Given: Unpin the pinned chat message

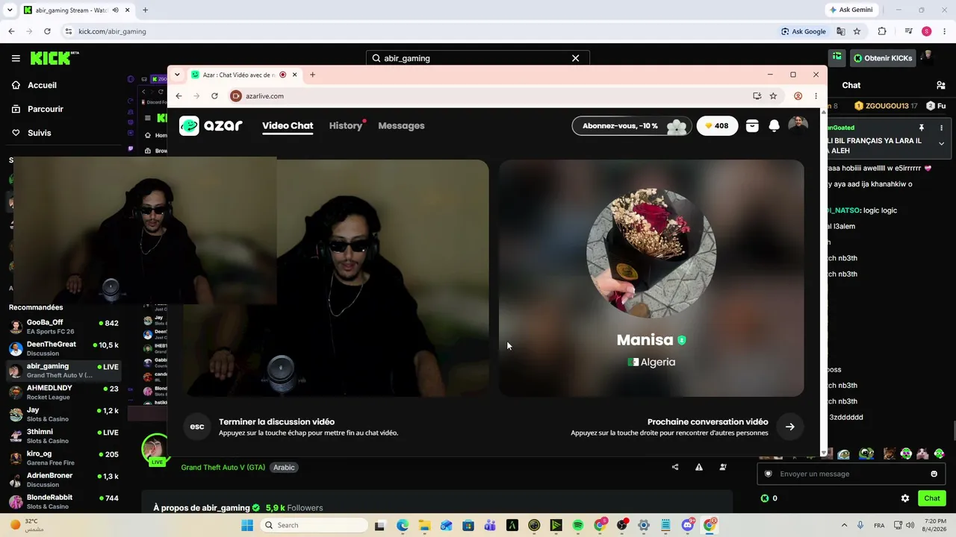Looking at the screenshot, I should coord(922,128).
